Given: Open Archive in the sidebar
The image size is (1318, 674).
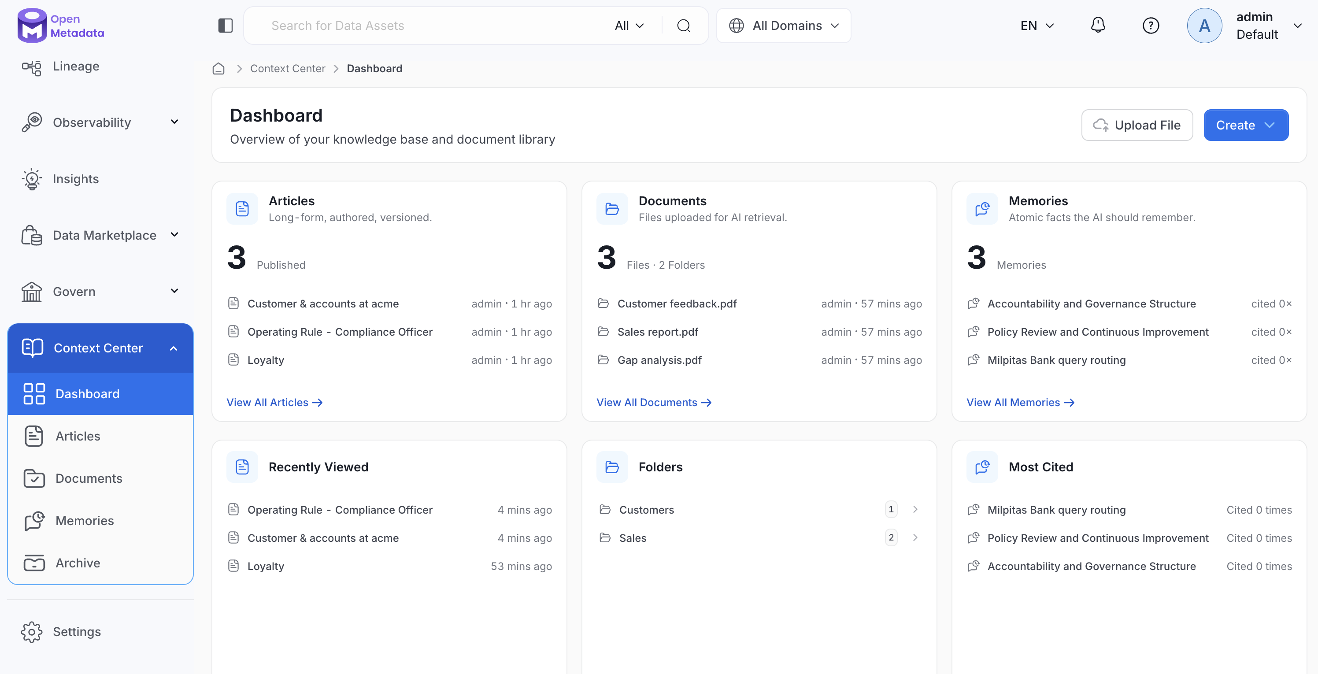Looking at the screenshot, I should pyautogui.click(x=100, y=563).
